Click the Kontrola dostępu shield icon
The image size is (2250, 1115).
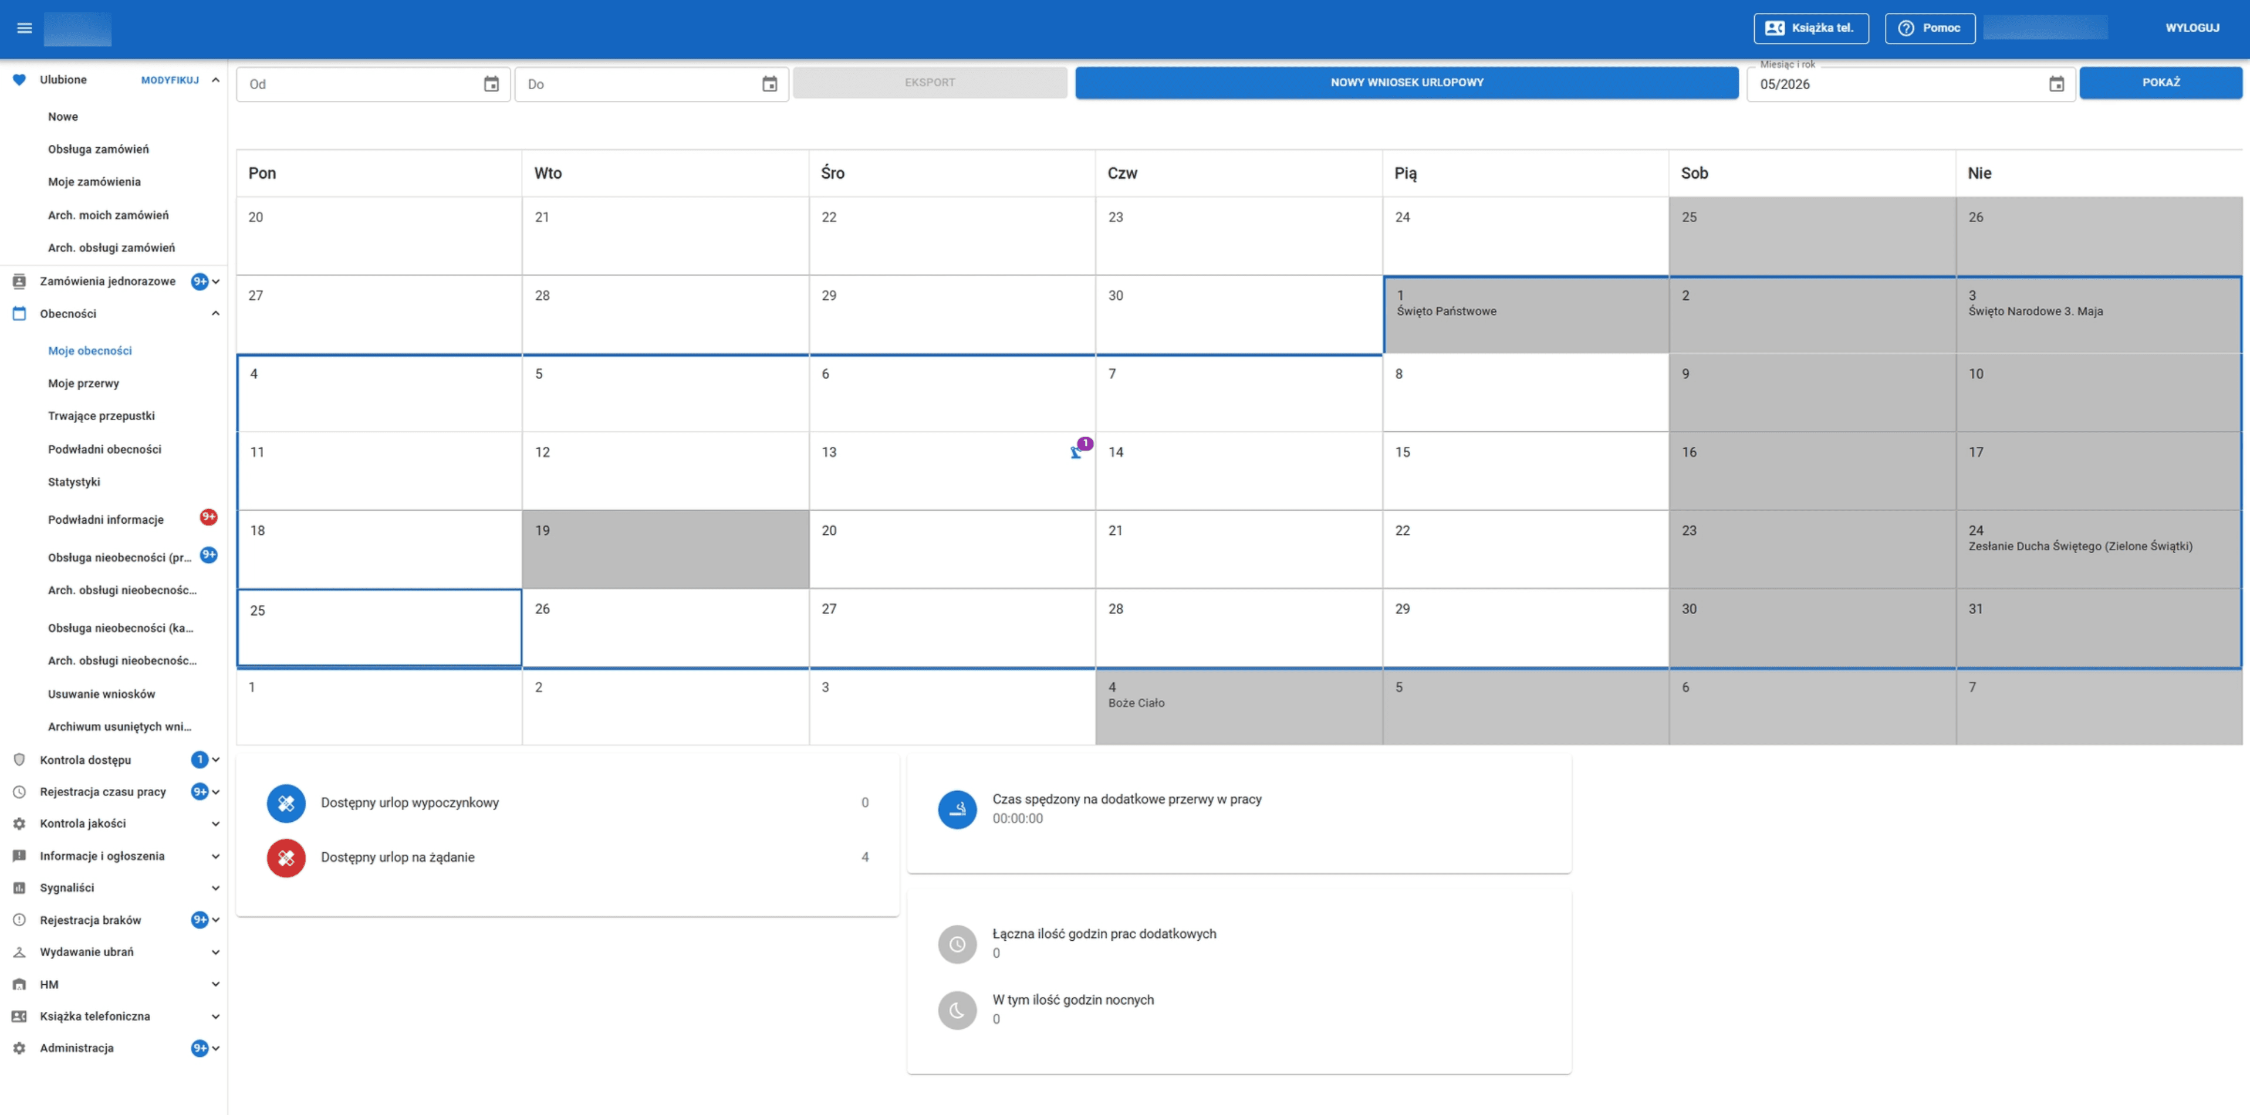(x=19, y=760)
